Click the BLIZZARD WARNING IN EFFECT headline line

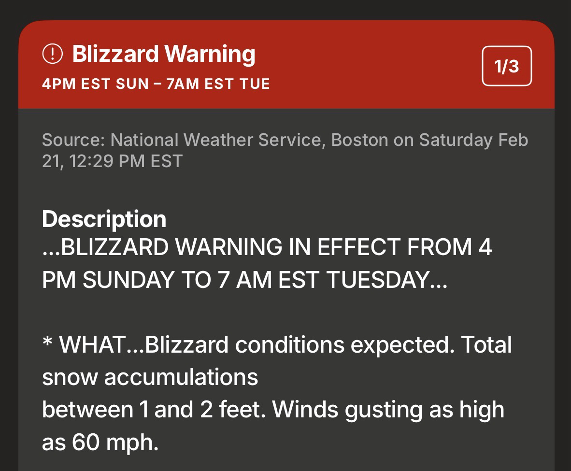point(267,247)
